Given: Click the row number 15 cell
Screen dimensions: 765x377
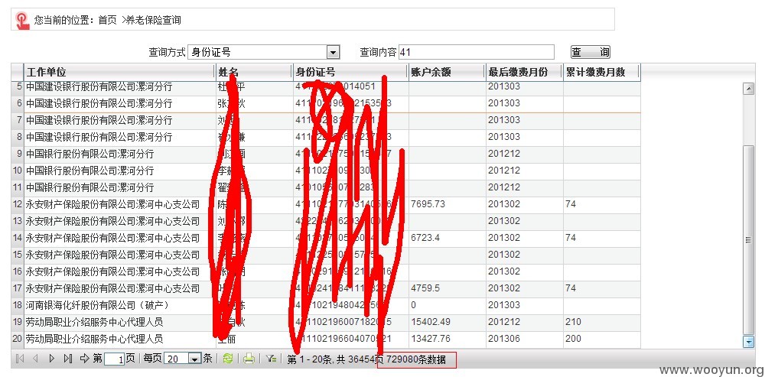Looking at the screenshot, I should pyautogui.click(x=18, y=255).
